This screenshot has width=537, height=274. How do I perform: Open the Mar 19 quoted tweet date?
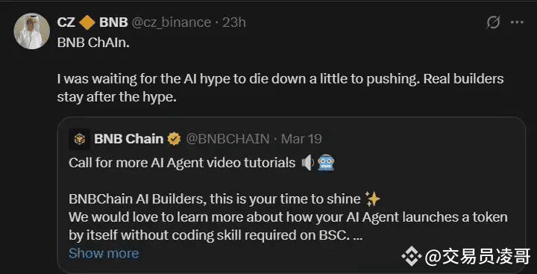[x=301, y=139]
